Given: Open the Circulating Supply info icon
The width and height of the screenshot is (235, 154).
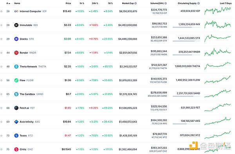Looking at the screenshot, I should tap(199, 3).
